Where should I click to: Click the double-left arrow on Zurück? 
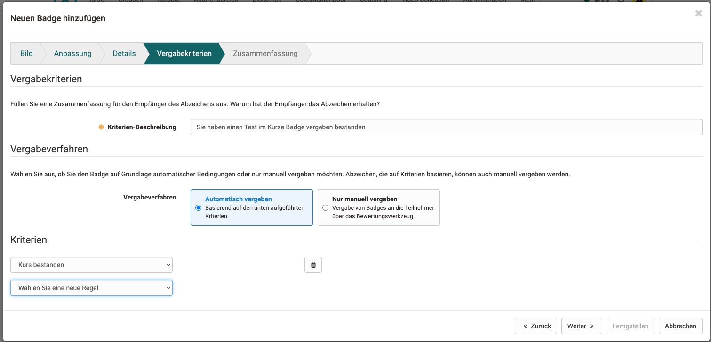pos(525,326)
